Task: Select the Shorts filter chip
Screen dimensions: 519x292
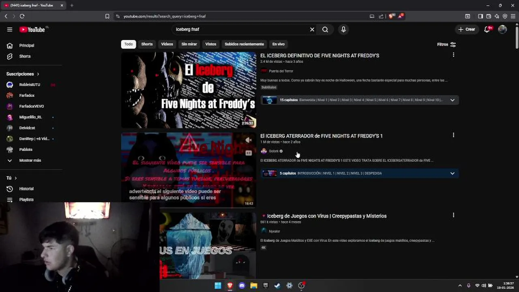Action: (x=147, y=44)
